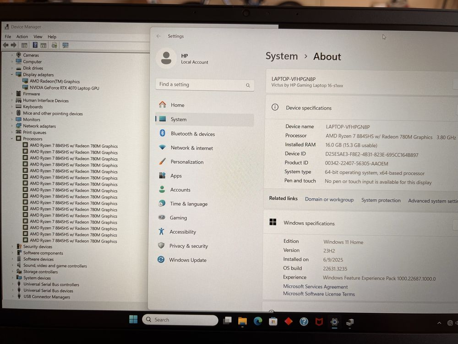Toggle console tree button in Device Manager toolbar
The height and width of the screenshot is (344, 458).
(24, 45)
